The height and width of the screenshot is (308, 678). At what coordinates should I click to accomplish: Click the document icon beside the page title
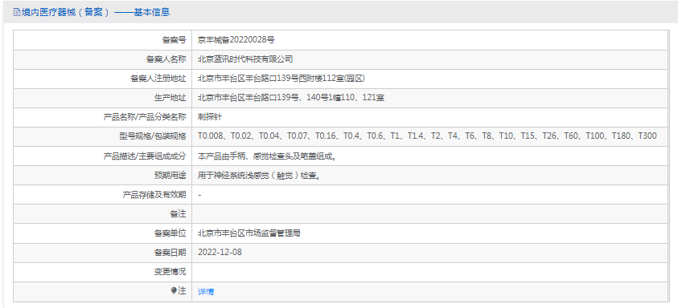click(x=17, y=13)
